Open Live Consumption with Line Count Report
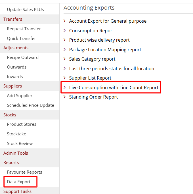Screen dimensions: 193x194 [114, 88]
